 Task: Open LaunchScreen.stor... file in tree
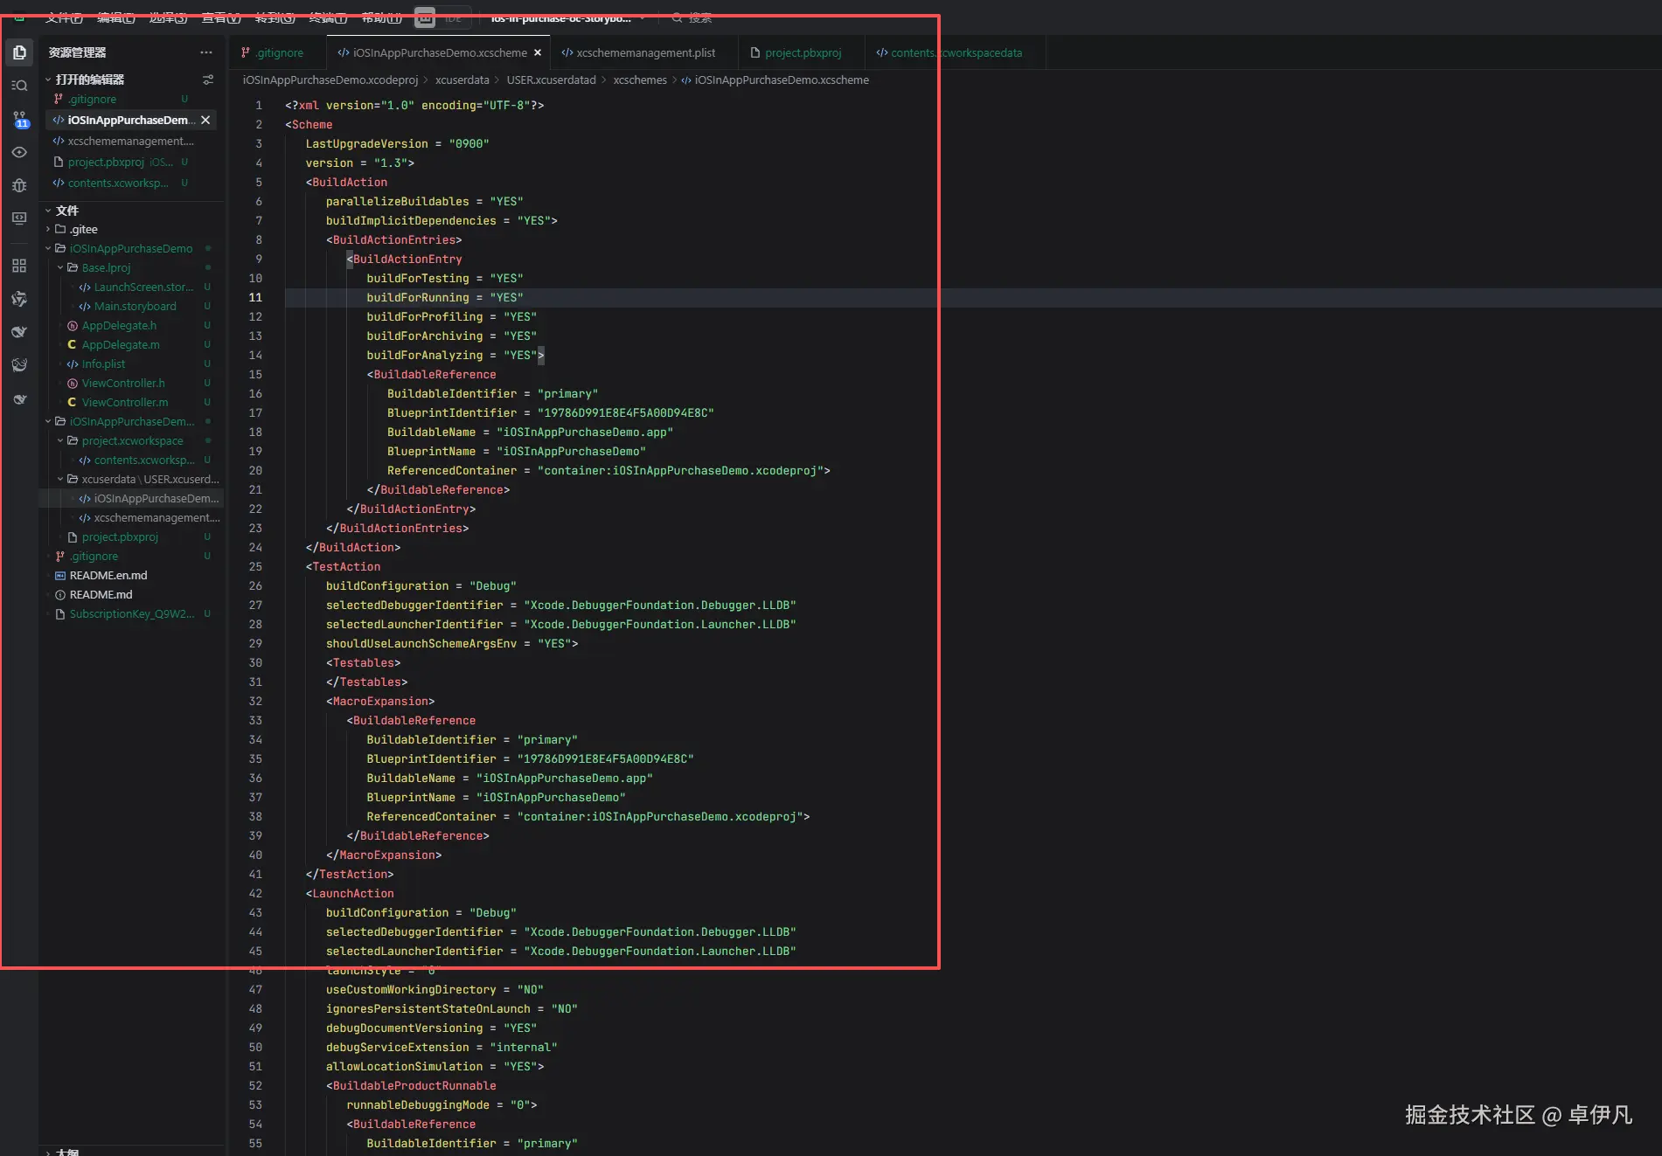143,287
